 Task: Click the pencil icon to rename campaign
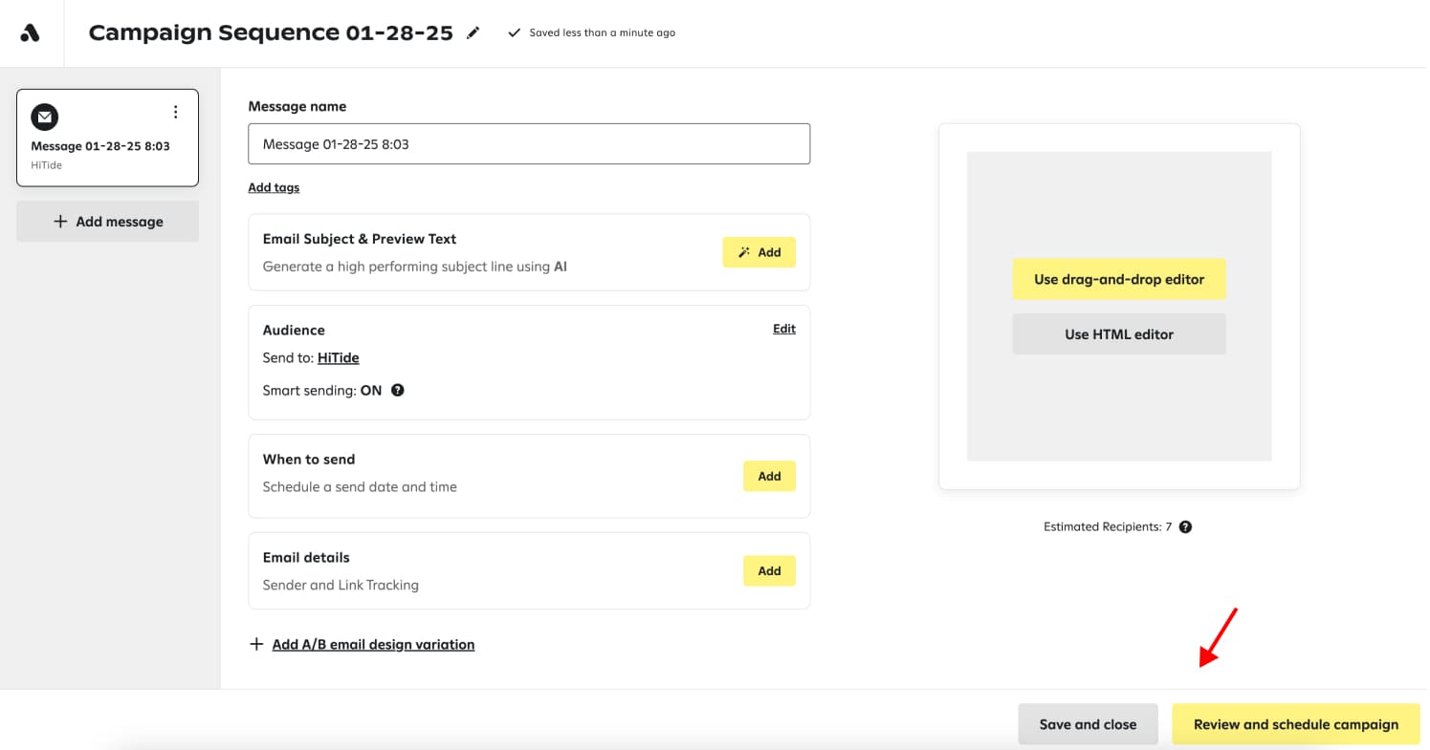(x=473, y=32)
